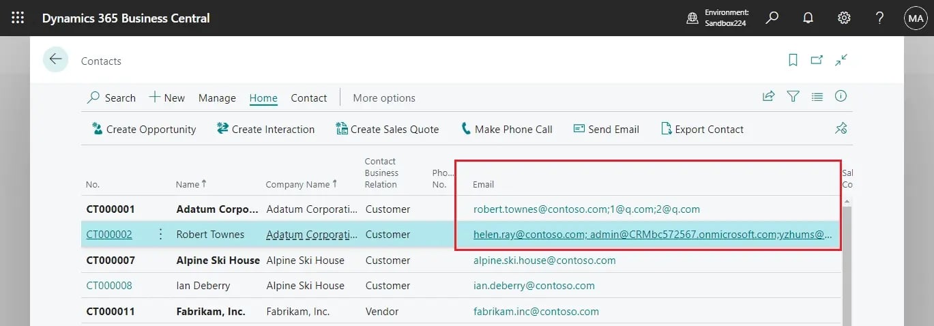Open the MA user account avatar
Viewport: 934px width, 326px height.
pos(915,18)
